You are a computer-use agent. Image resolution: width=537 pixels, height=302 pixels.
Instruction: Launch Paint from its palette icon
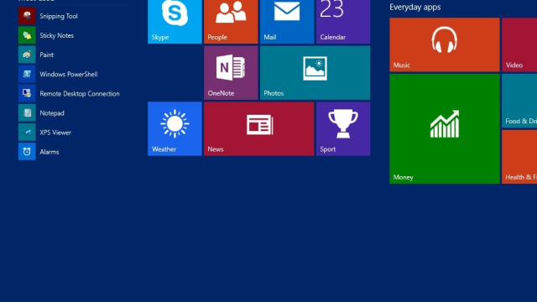(27, 55)
